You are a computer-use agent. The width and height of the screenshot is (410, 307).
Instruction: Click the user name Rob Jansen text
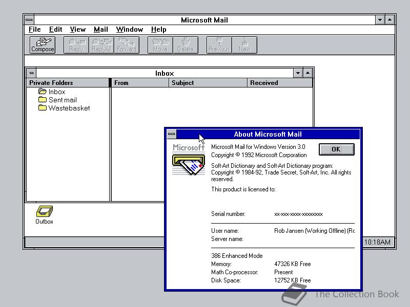pyautogui.click(x=314, y=231)
